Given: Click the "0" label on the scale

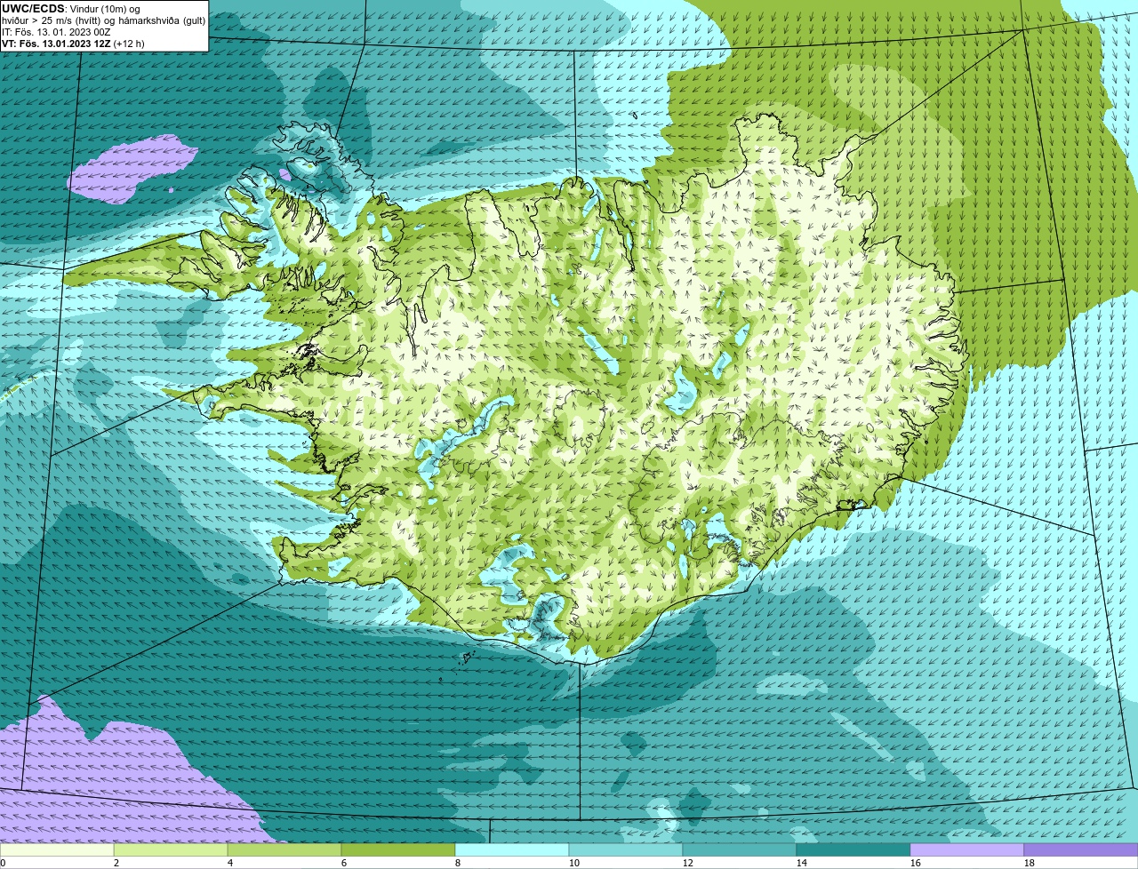Looking at the screenshot, I should pyautogui.click(x=3, y=863).
